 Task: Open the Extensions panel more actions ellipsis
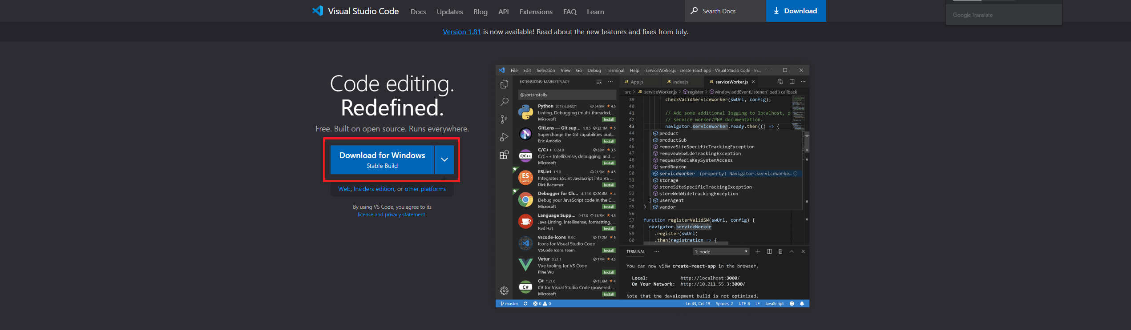(x=610, y=82)
